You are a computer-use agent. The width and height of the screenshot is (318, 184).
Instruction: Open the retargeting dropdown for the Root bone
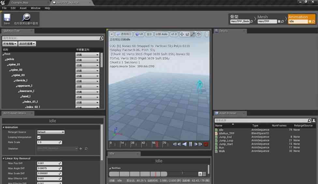tap(87, 55)
